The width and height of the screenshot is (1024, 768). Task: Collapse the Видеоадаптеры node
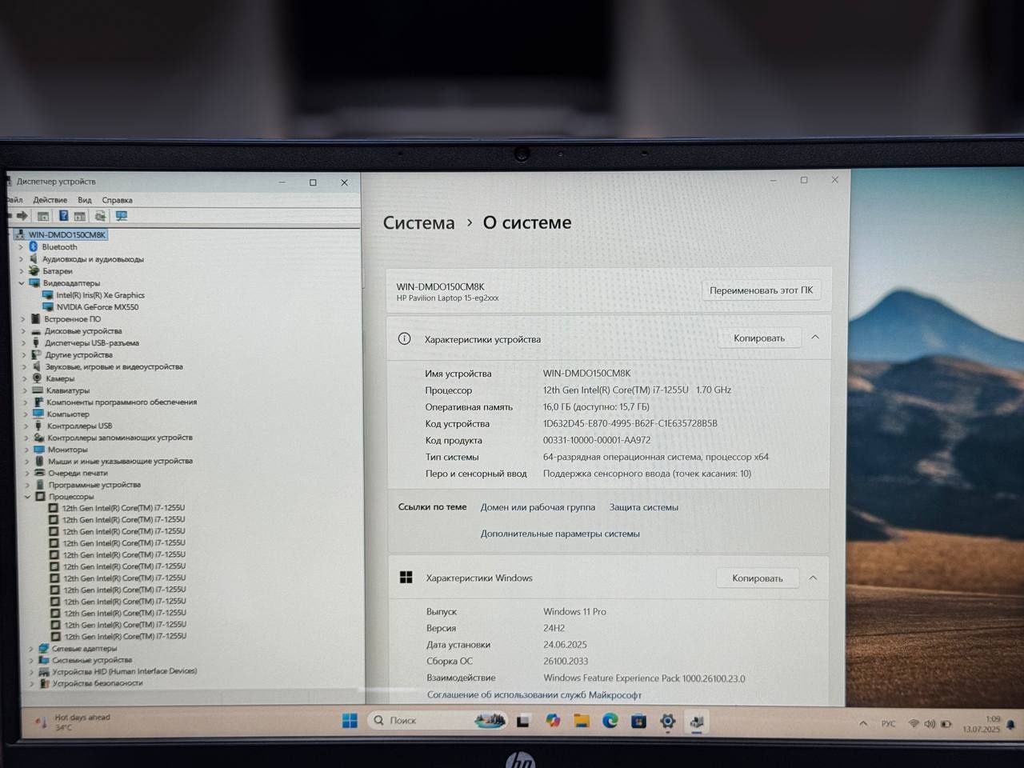tap(22, 283)
